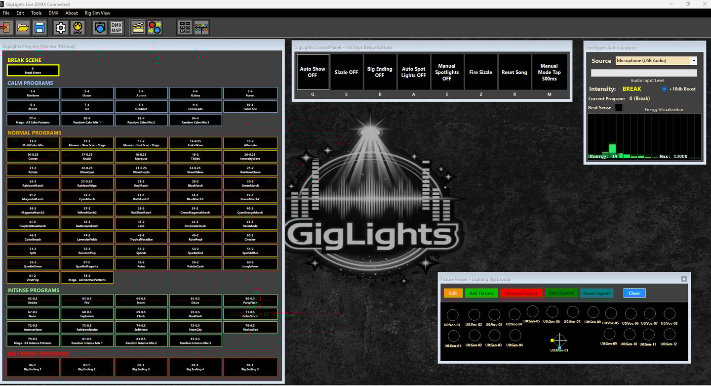Viewport: 711px width, 386px height.
Task: Select the 5-4 Forest calm program
Action: pos(250,93)
